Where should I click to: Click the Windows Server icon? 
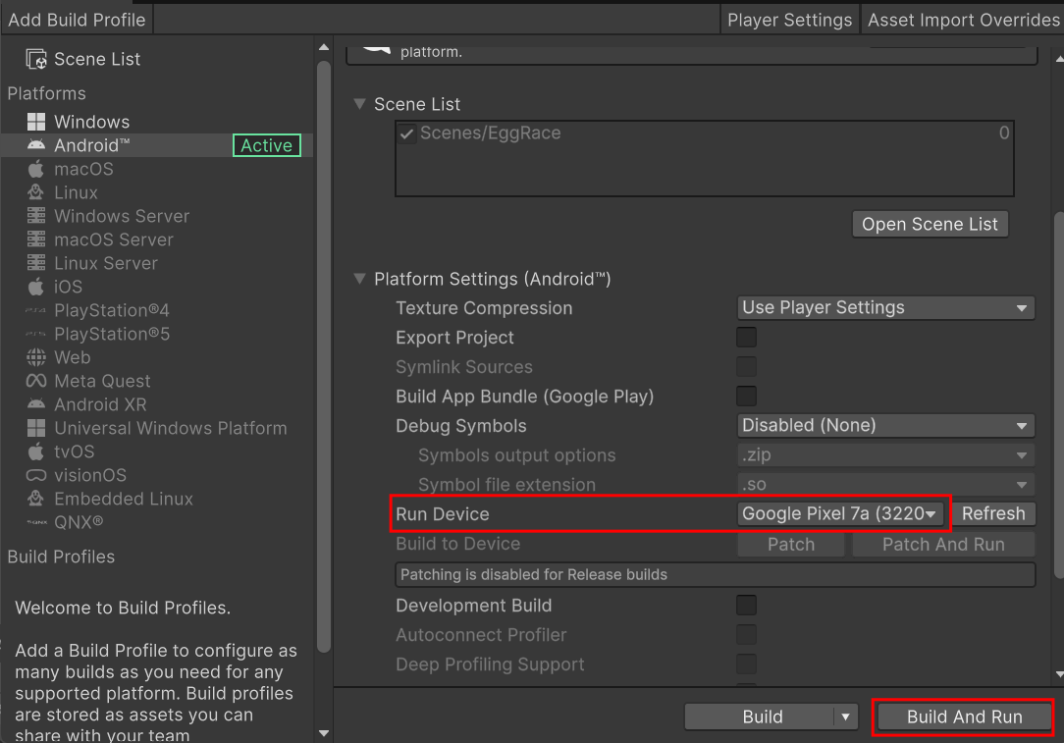(x=36, y=216)
